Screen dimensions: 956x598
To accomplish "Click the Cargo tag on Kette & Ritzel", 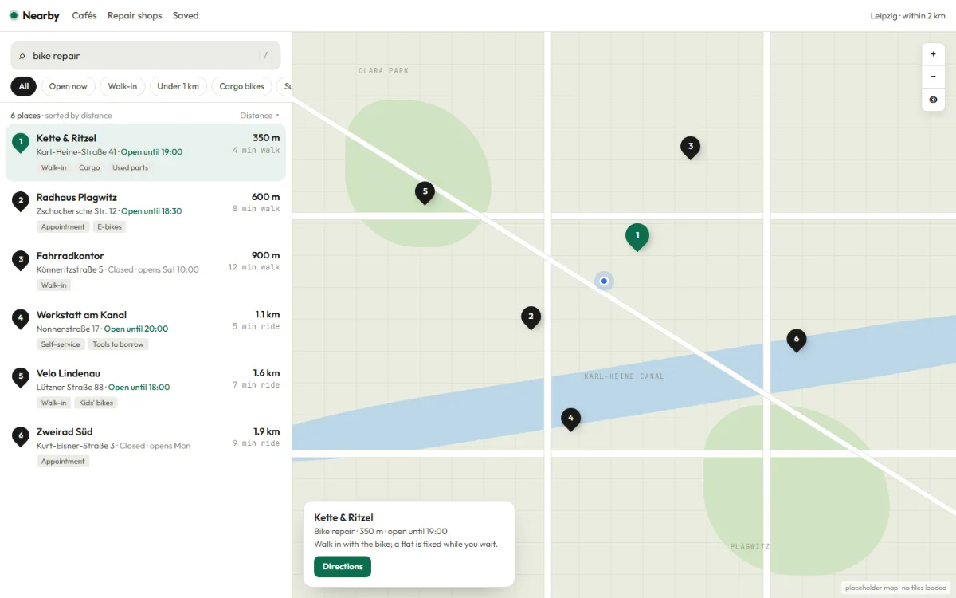I will click(x=89, y=168).
